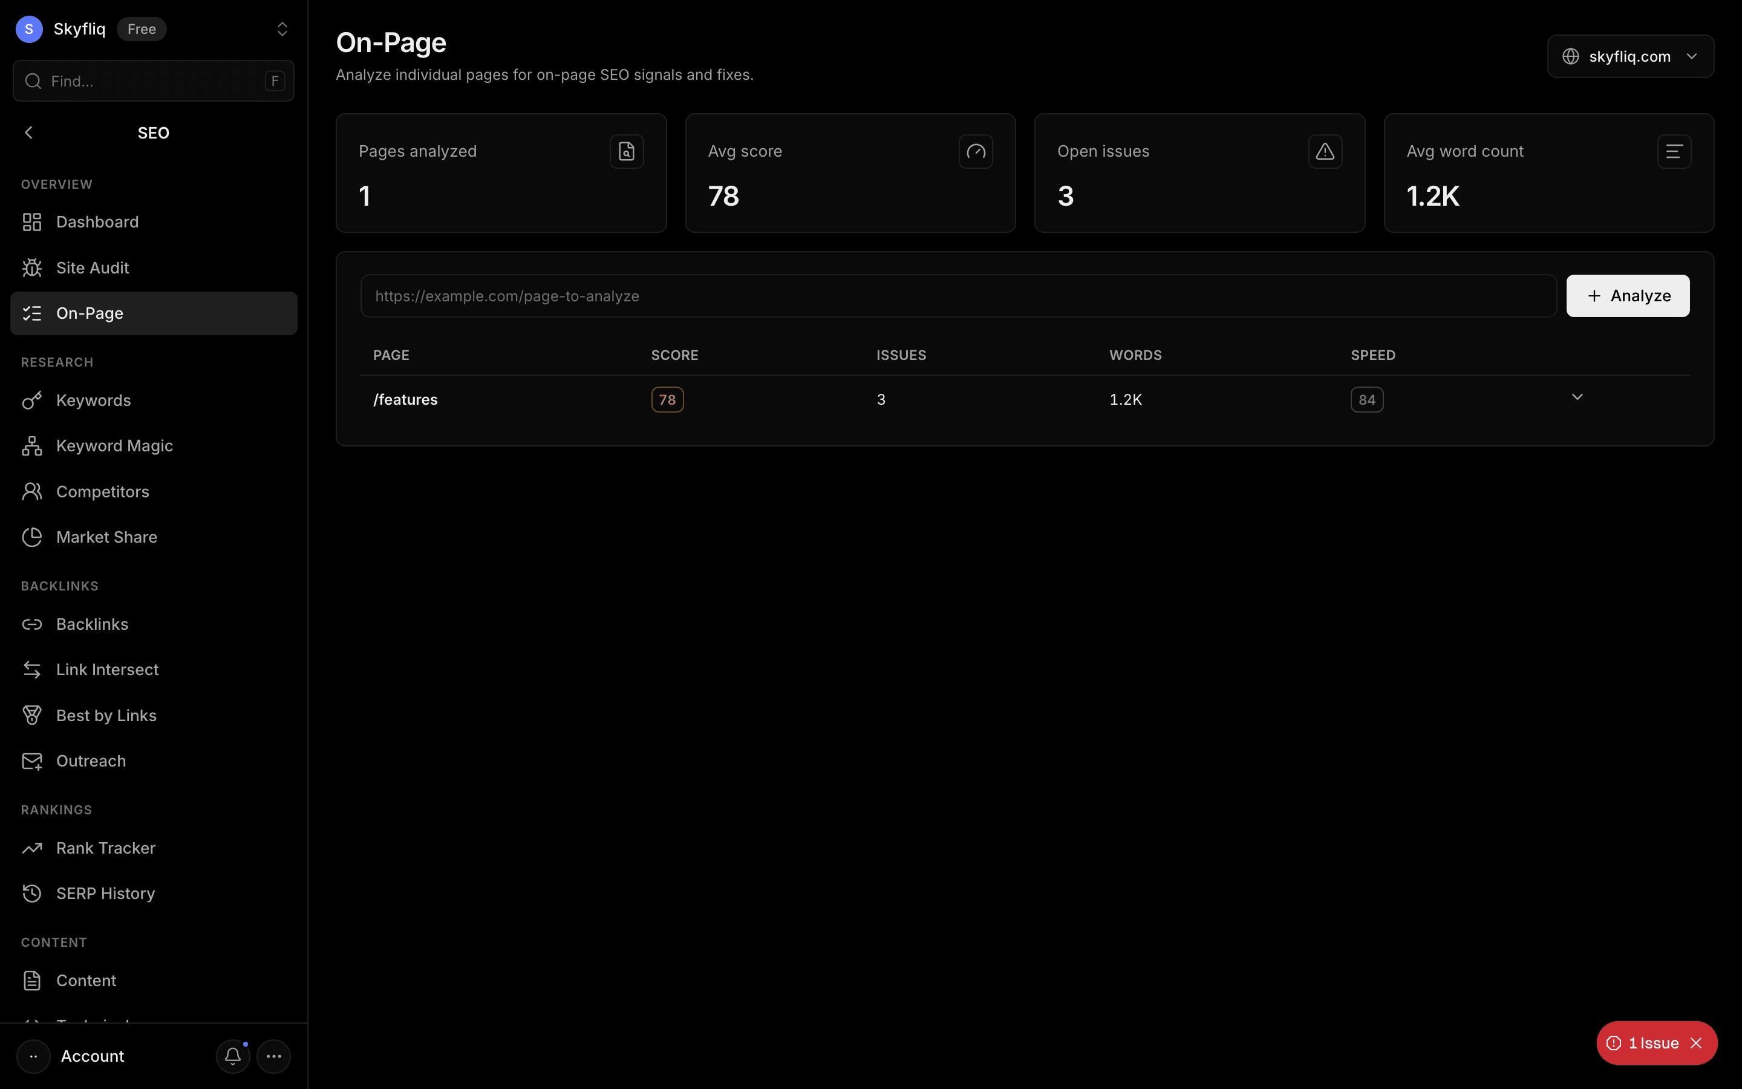Expand the Skyfliq workspace switcher
Viewport: 1742px width, 1089px height.
point(282,29)
